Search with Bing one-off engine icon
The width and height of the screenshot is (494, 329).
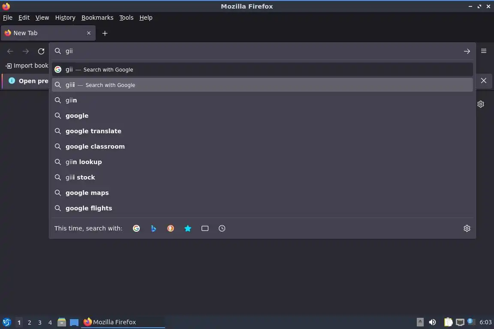pos(154,228)
